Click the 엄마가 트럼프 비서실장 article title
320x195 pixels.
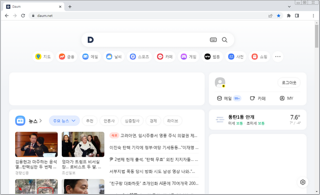tap(81, 164)
